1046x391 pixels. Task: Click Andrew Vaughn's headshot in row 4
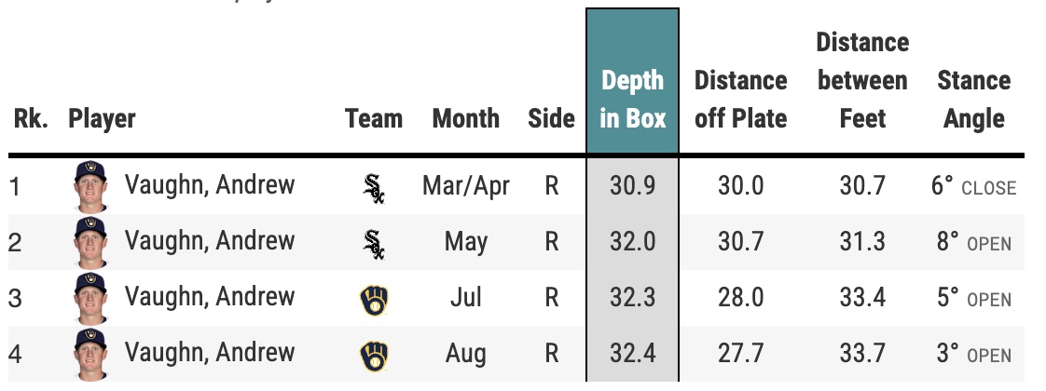click(91, 354)
